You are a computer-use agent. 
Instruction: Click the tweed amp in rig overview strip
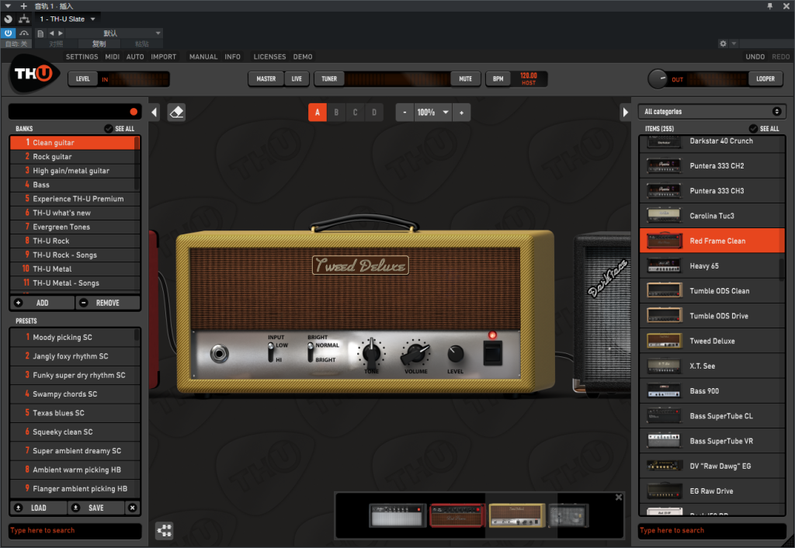coord(516,515)
